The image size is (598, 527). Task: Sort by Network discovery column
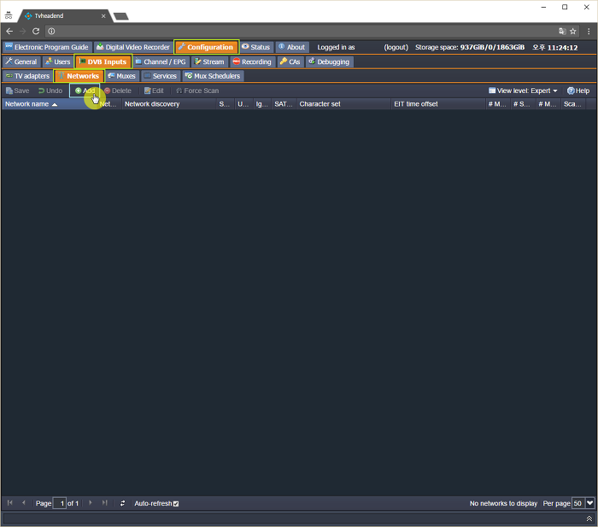pos(168,104)
